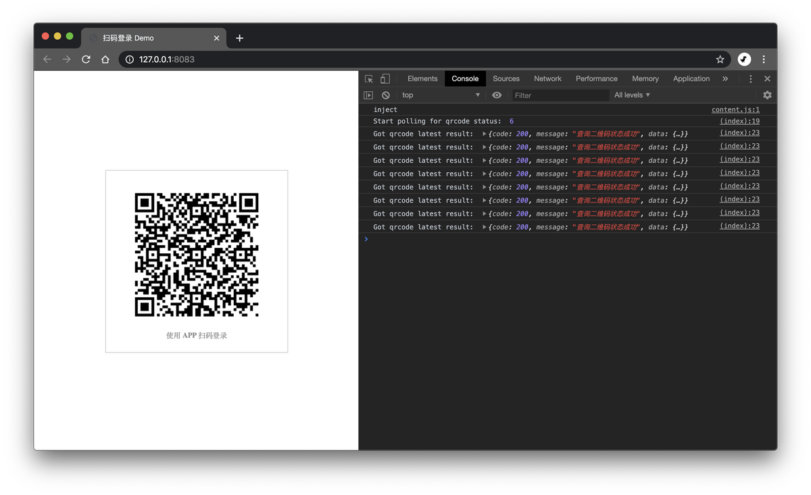This screenshot has height=495, width=811.
Task: Go forward in browser history
Action: (66, 59)
